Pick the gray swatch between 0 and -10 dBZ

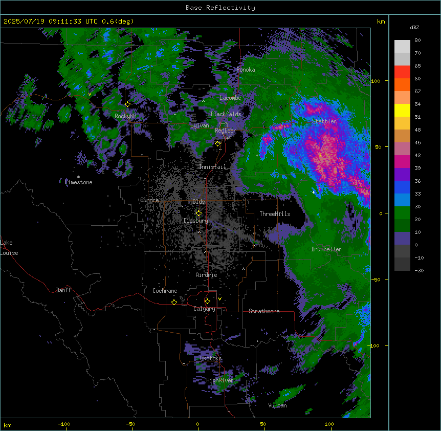(402, 251)
